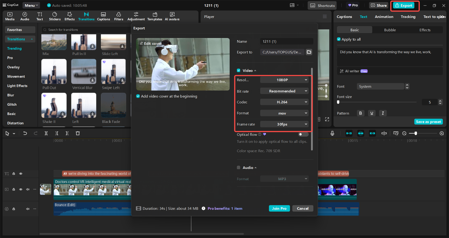
Task: Click the Join Pro button
Action: click(279, 208)
